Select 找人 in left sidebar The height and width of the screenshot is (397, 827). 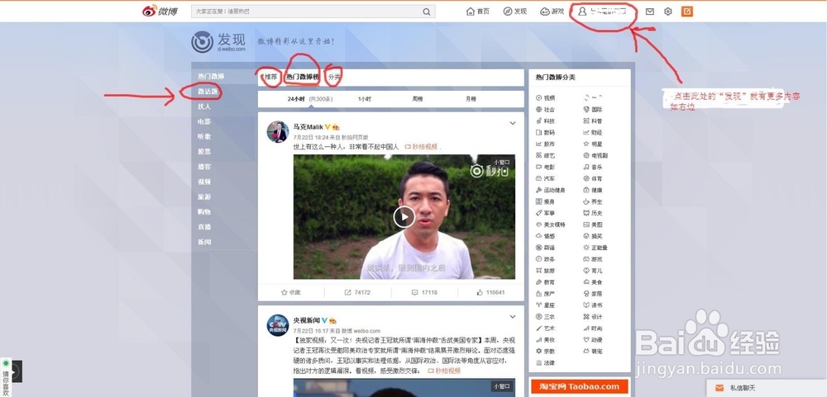(204, 106)
